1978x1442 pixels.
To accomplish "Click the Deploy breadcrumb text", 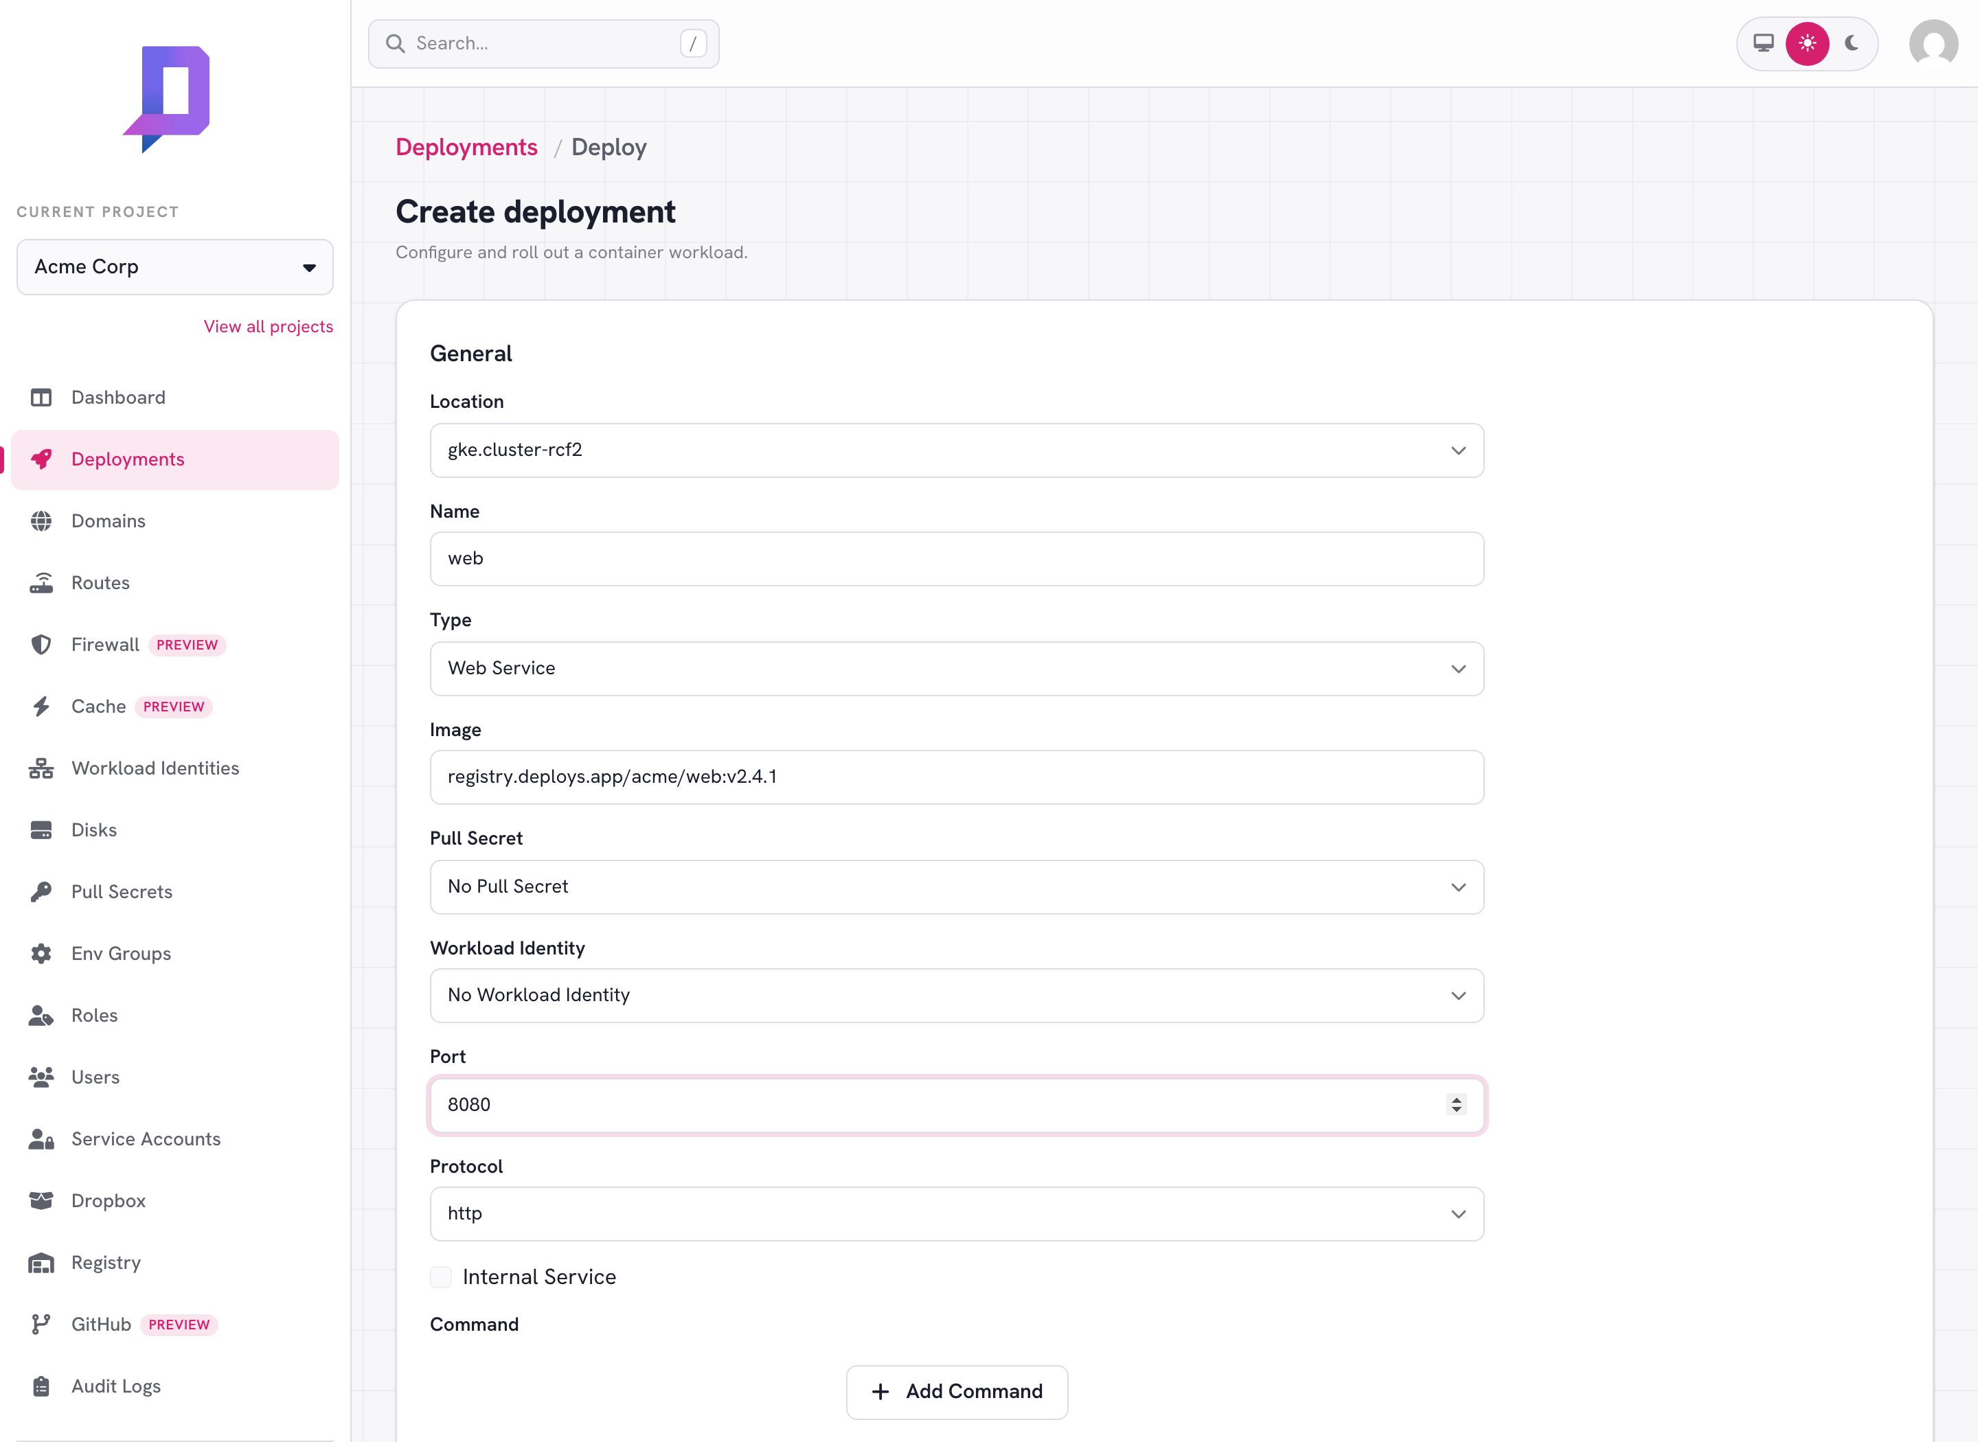I will [609, 148].
